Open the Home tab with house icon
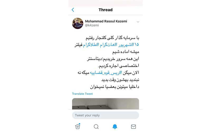Viewport: 211px width, 132px height. coord(78,126)
